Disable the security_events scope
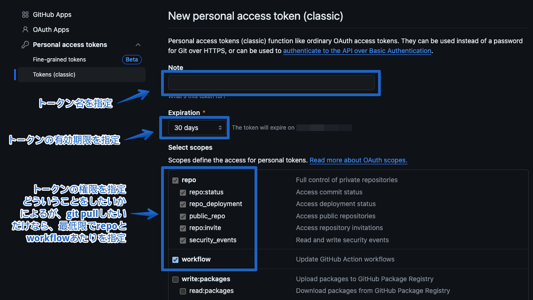Screen dimensions: 533x300 coord(183,240)
